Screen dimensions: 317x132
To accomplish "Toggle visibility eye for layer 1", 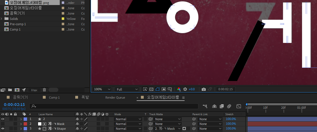I will point(3,119).
